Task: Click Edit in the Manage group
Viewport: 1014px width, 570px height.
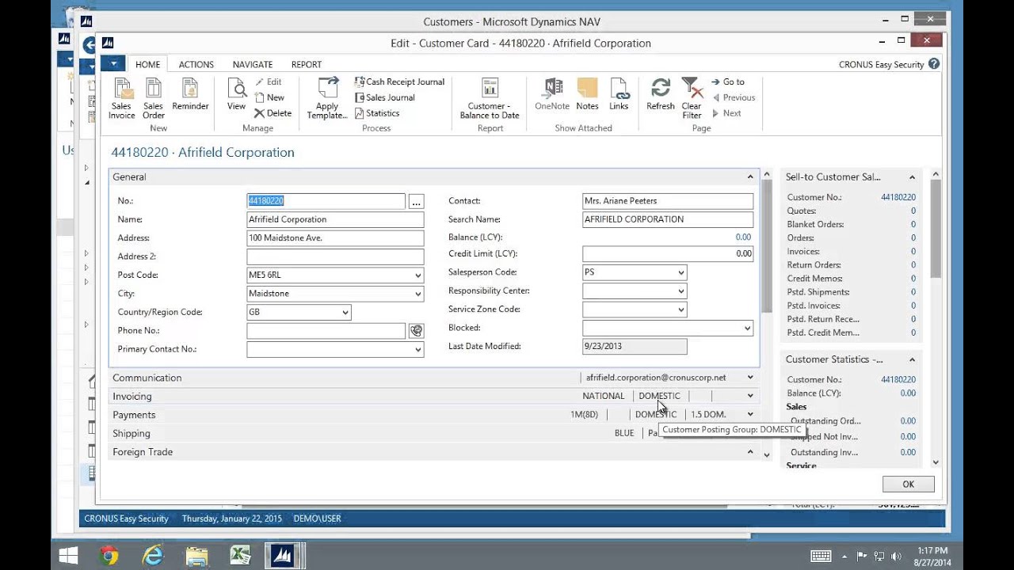Action: coord(268,82)
